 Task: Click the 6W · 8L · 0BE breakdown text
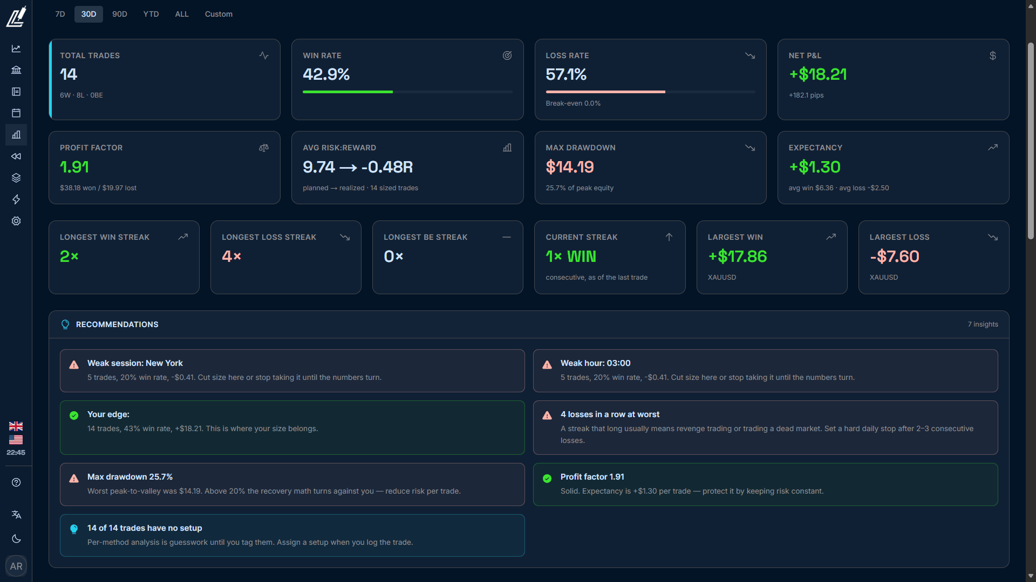pyautogui.click(x=81, y=95)
